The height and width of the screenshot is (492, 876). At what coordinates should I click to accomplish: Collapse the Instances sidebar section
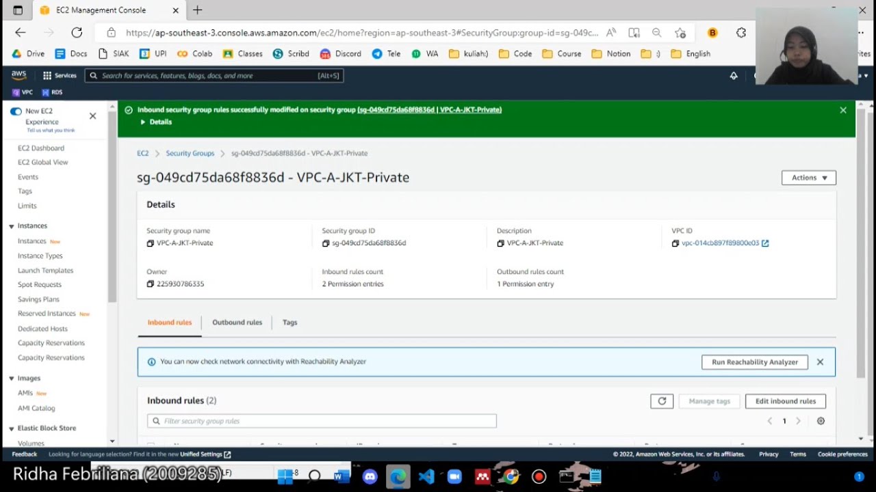(12, 226)
